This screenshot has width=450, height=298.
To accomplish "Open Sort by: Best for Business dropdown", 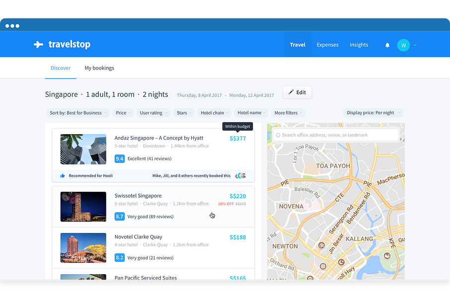I will point(78,113).
